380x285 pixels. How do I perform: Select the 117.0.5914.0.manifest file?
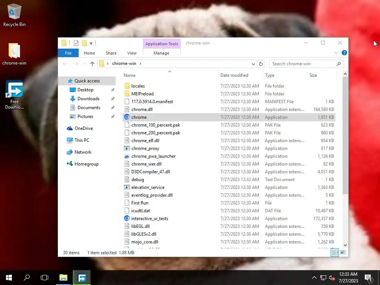(152, 102)
